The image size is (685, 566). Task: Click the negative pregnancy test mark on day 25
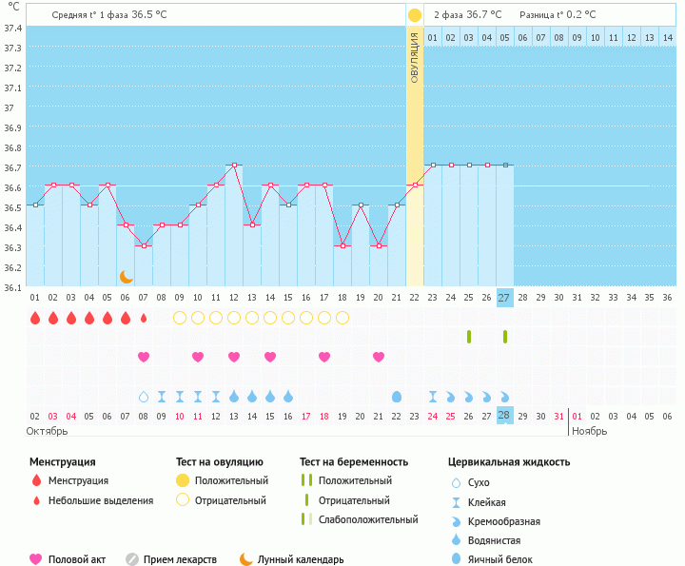point(469,337)
